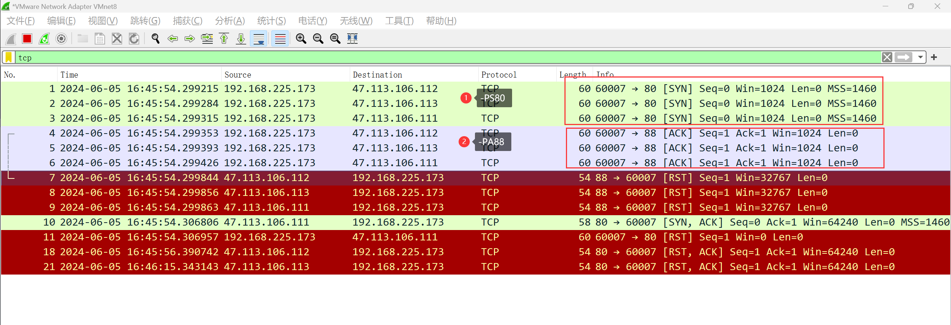Open the 视图(V) menu
The image size is (951, 325).
[103, 21]
